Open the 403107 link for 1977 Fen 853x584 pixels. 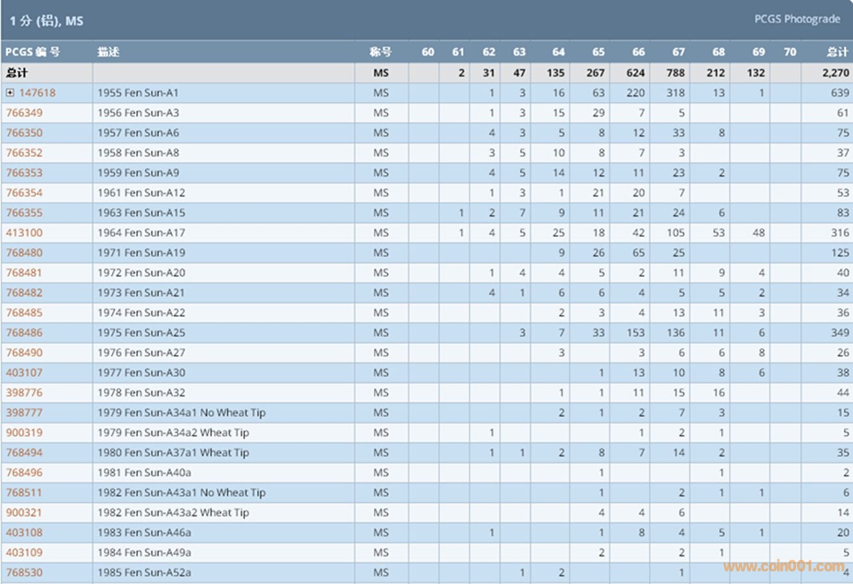point(24,373)
